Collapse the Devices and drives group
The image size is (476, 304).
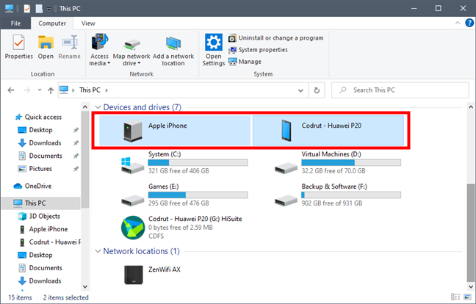(x=97, y=108)
